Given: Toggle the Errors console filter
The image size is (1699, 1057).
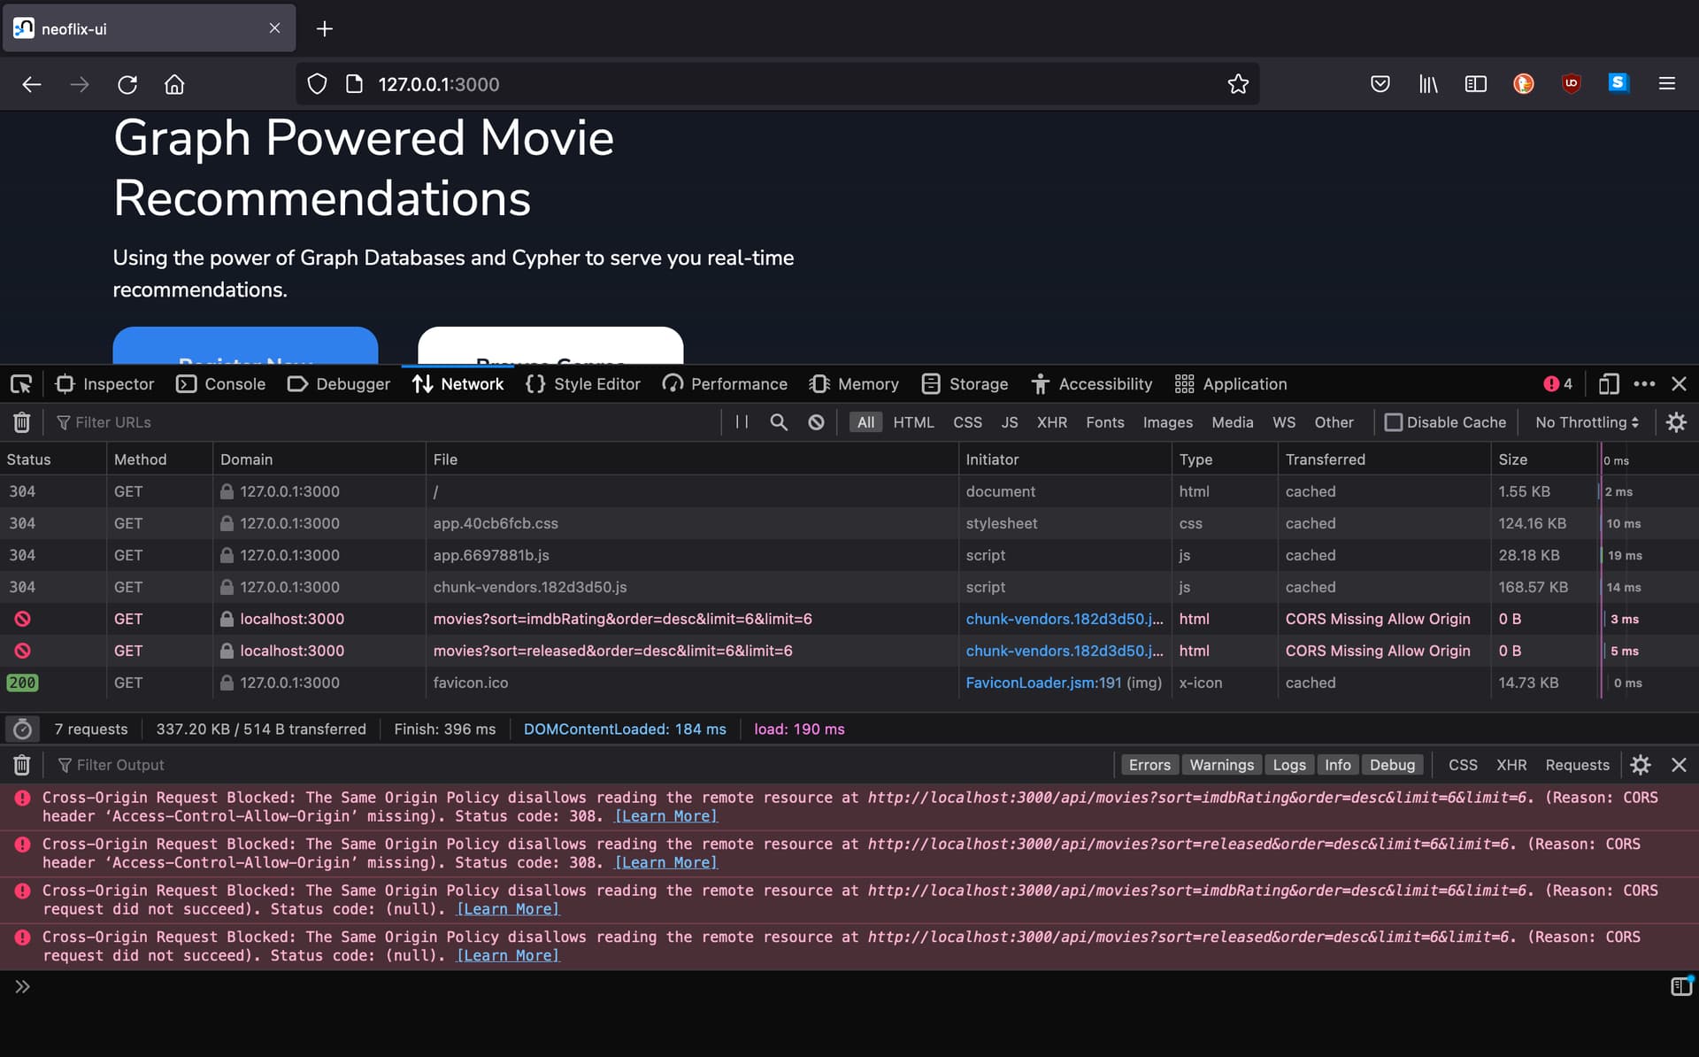Looking at the screenshot, I should tap(1149, 765).
